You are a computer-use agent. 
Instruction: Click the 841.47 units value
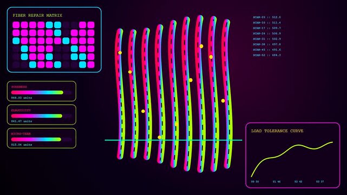(22, 121)
